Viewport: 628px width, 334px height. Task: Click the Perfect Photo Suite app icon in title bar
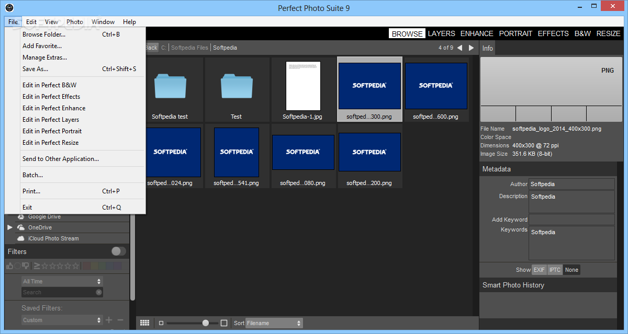[x=9, y=8]
